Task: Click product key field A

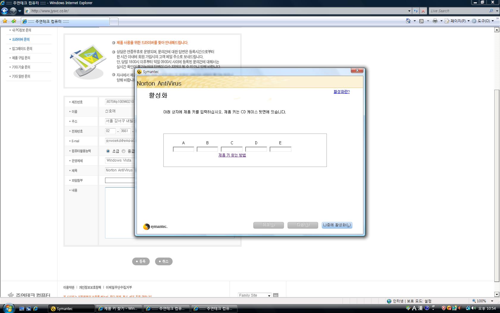Action: [183, 149]
